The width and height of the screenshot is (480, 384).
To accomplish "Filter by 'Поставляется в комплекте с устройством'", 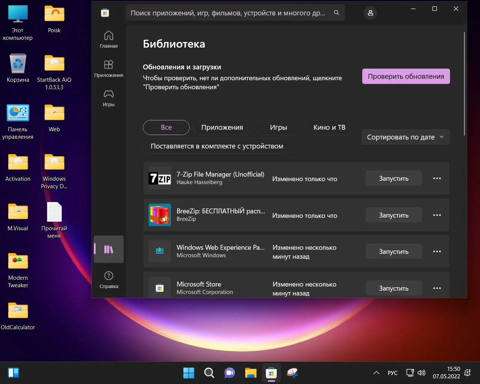I will 217,146.
